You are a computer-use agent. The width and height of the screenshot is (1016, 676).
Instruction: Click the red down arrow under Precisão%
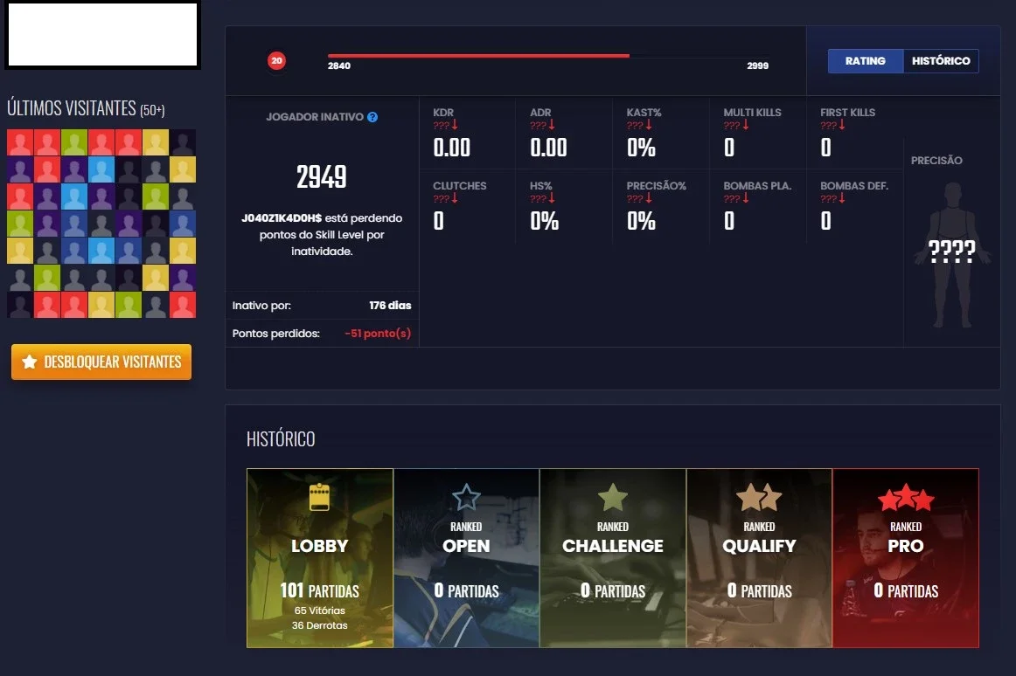point(649,198)
